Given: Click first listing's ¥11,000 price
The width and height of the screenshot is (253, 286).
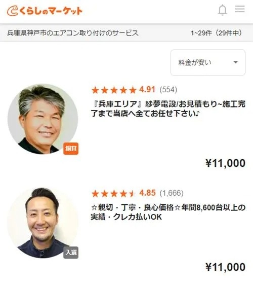Looking at the screenshot, I should tap(225, 163).
